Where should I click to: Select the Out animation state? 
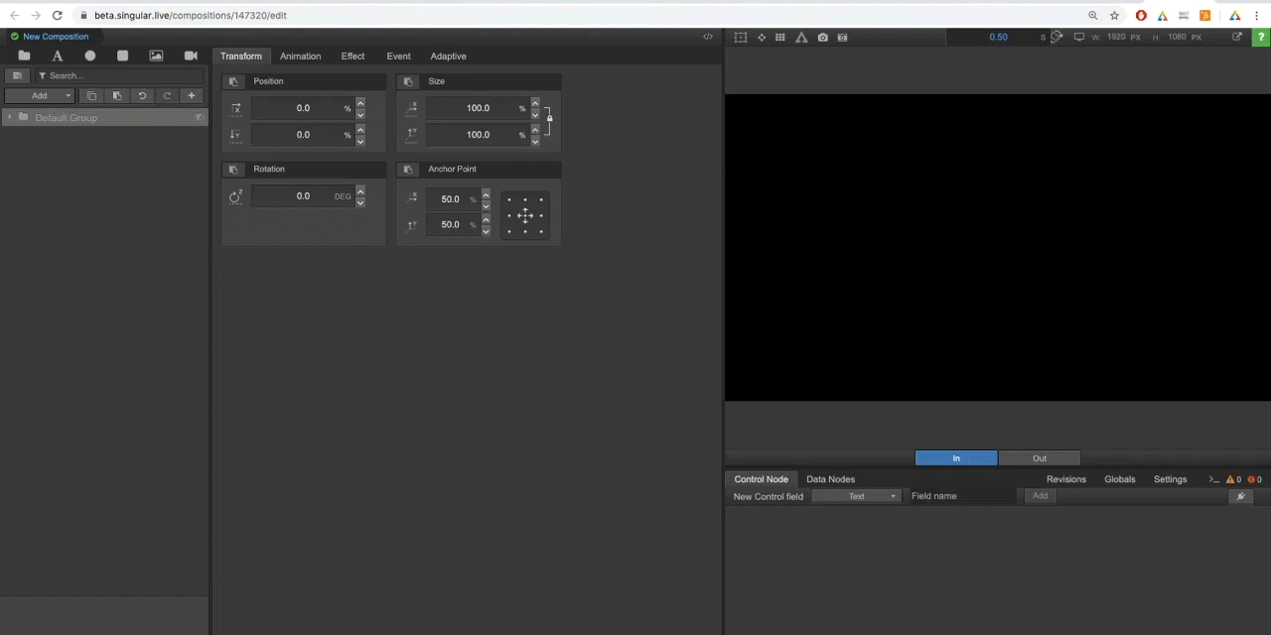(x=1040, y=458)
